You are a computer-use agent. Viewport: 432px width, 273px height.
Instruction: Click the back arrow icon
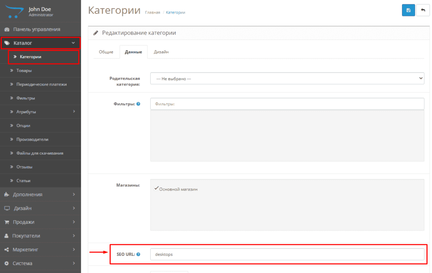423,10
